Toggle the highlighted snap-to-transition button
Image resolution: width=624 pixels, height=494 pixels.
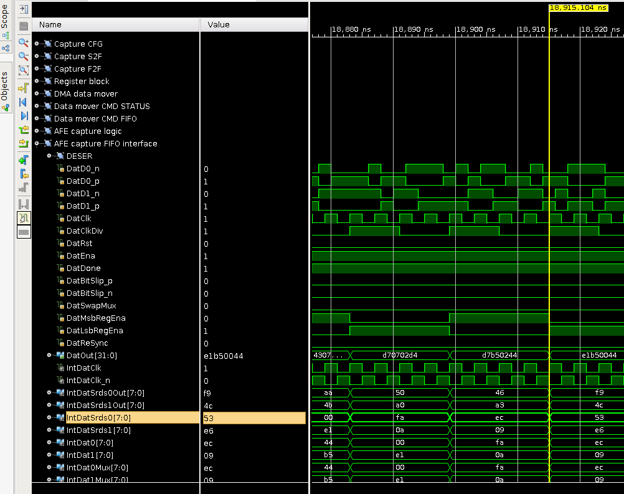(24, 217)
